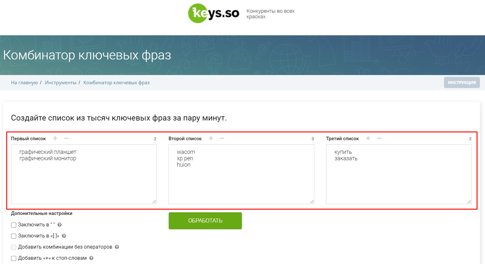Click the line "графический монитор"

(x=48, y=158)
